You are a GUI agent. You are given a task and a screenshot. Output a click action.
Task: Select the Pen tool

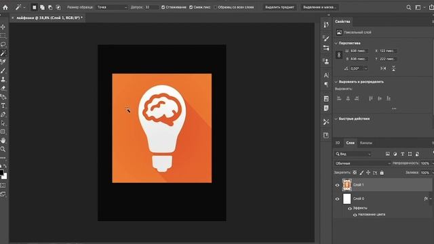click(3, 115)
